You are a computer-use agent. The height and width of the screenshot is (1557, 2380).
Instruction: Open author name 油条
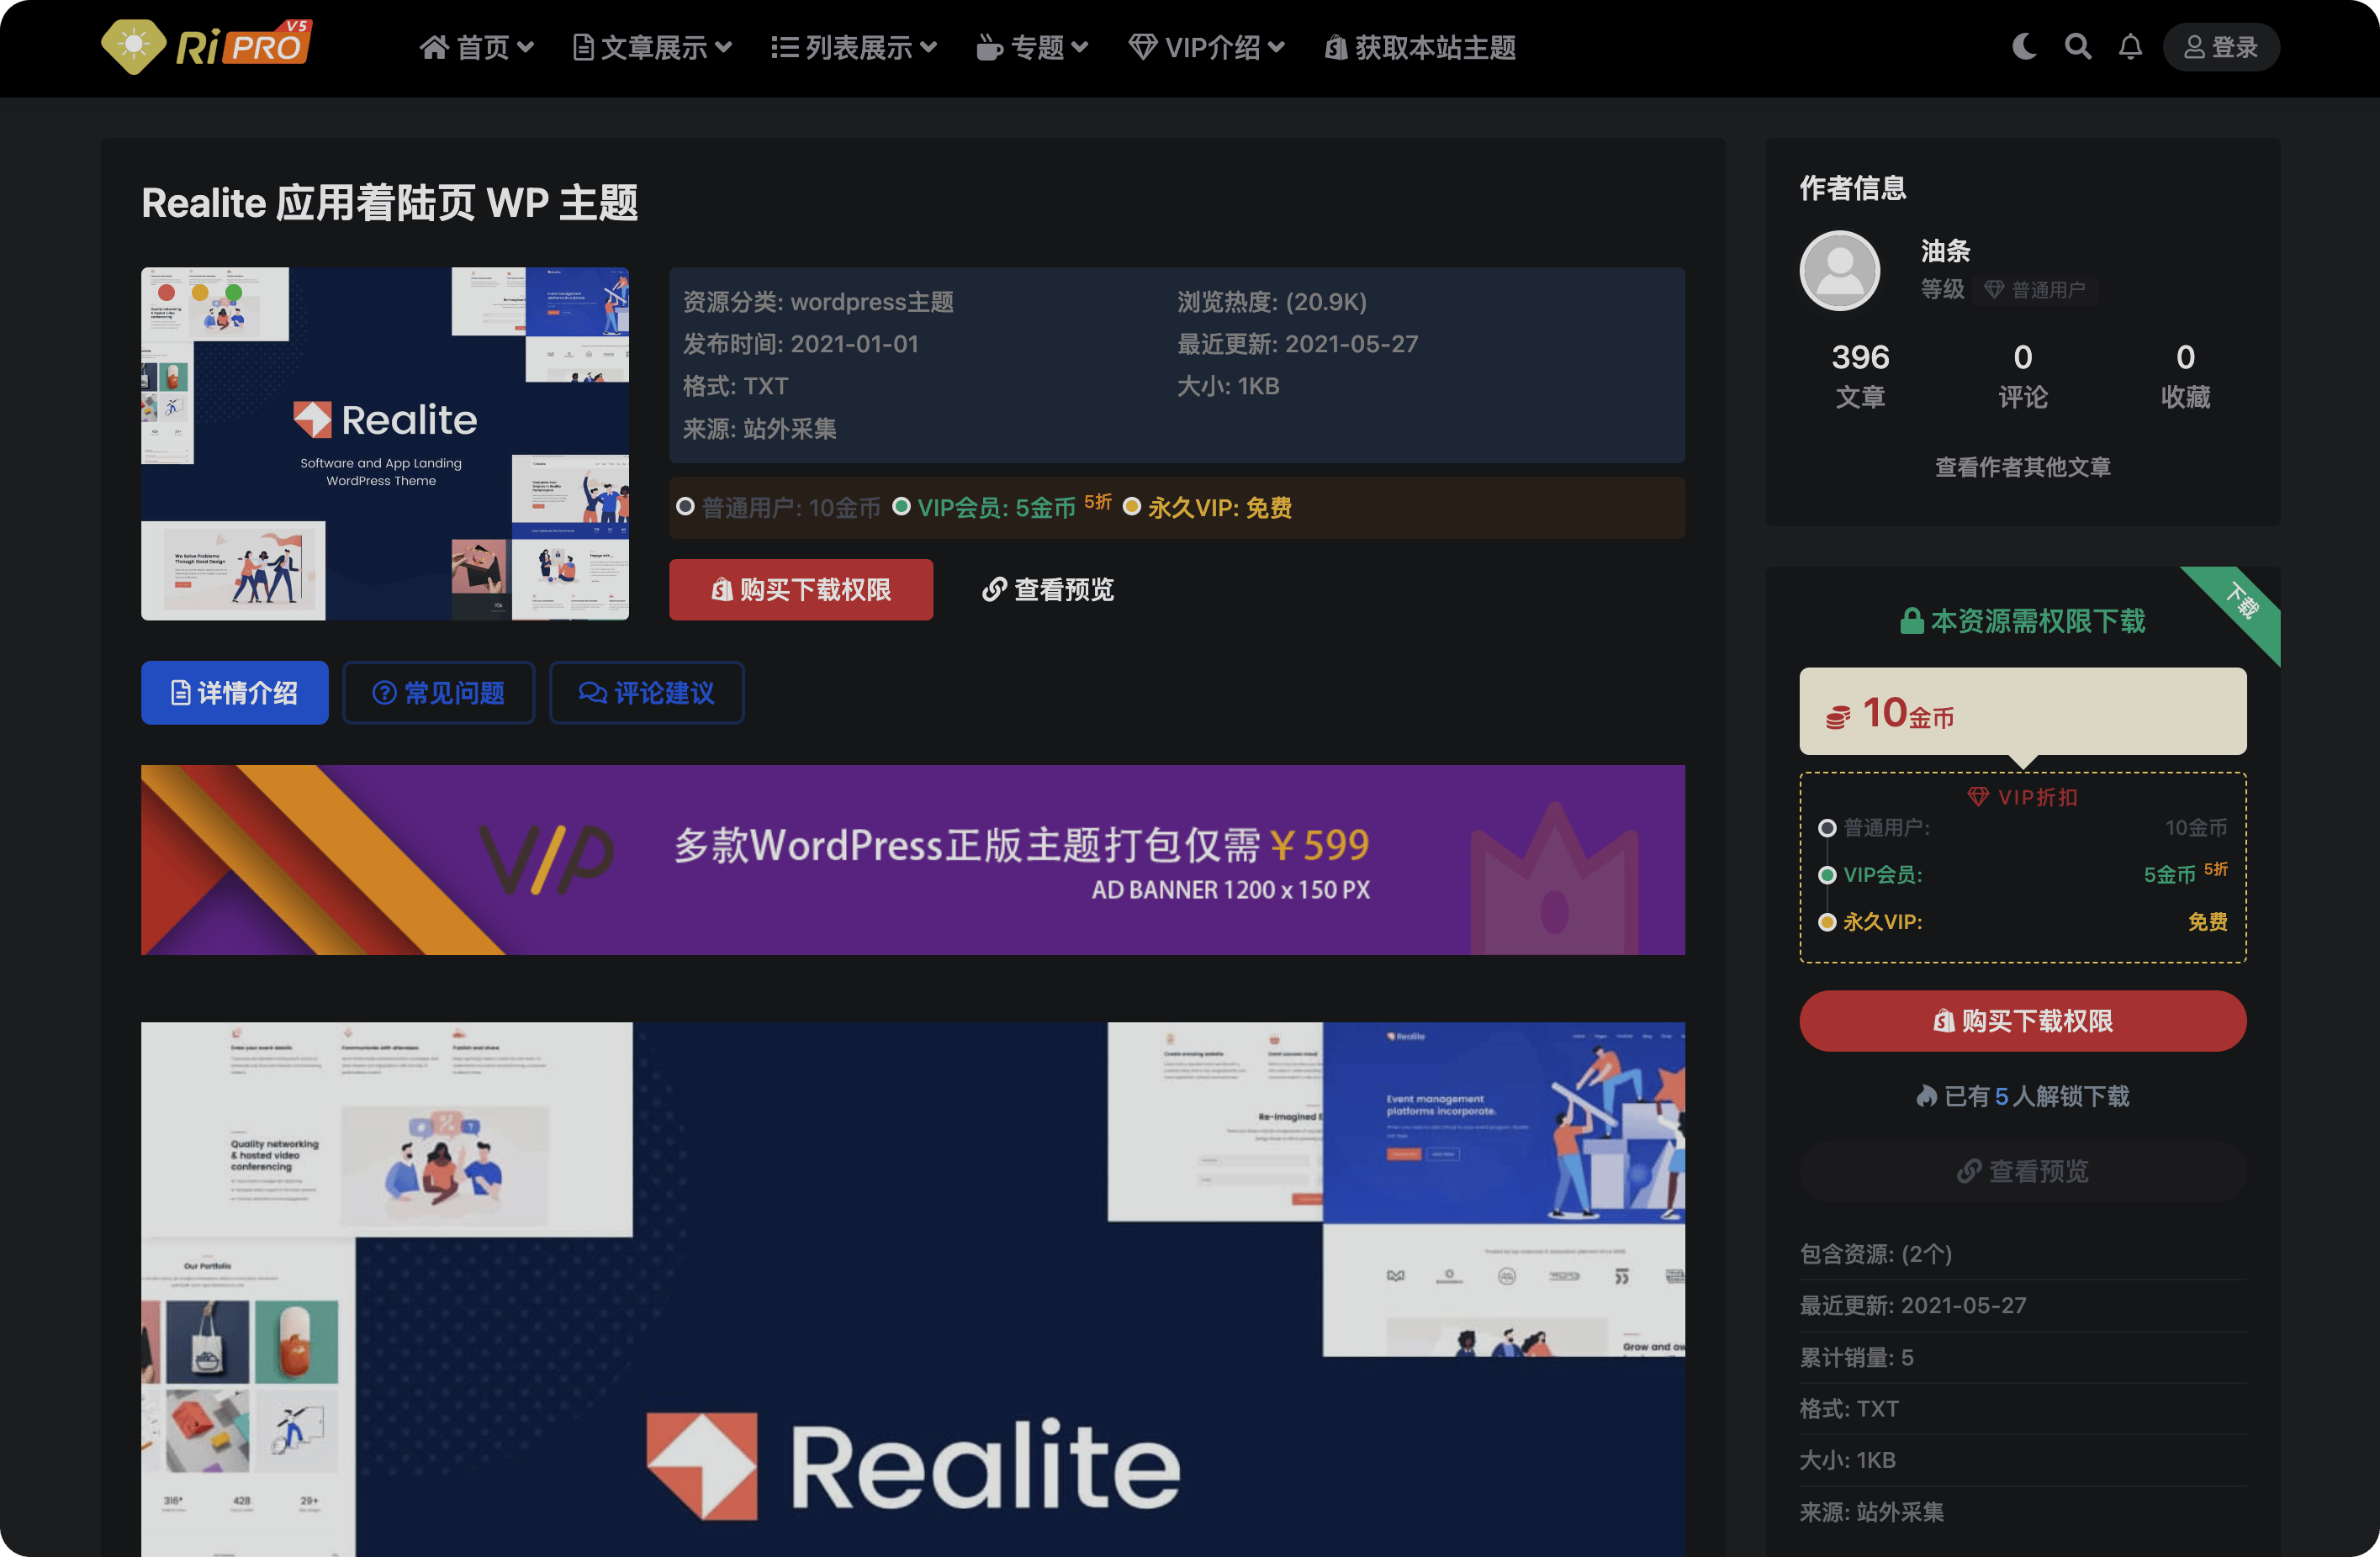1945,251
